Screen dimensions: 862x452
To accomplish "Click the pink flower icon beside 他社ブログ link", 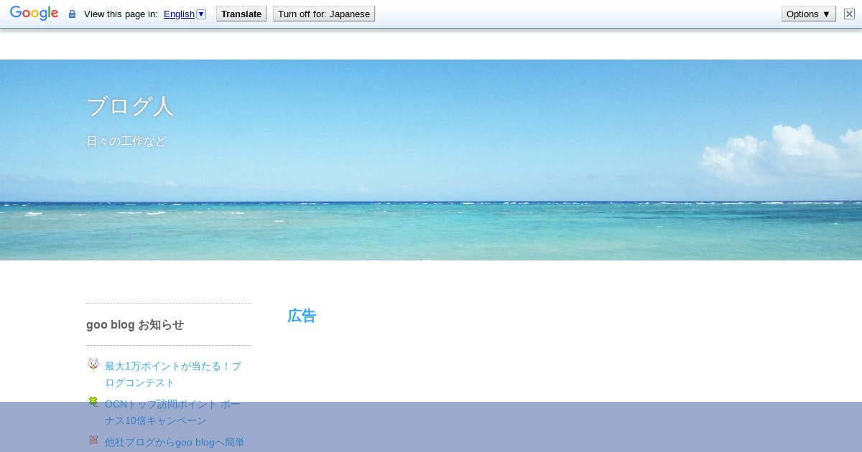I will pyautogui.click(x=93, y=440).
